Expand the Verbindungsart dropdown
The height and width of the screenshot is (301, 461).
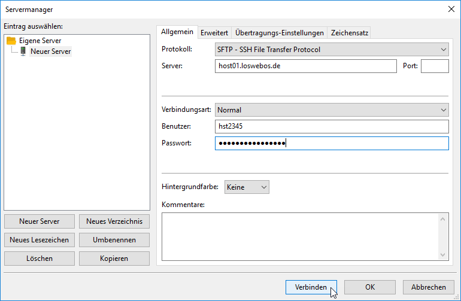click(x=331, y=110)
